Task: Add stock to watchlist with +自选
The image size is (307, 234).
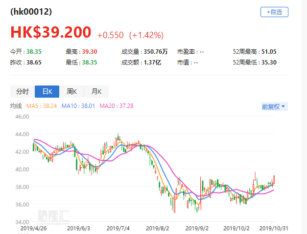Action: [x=274, y=12]
